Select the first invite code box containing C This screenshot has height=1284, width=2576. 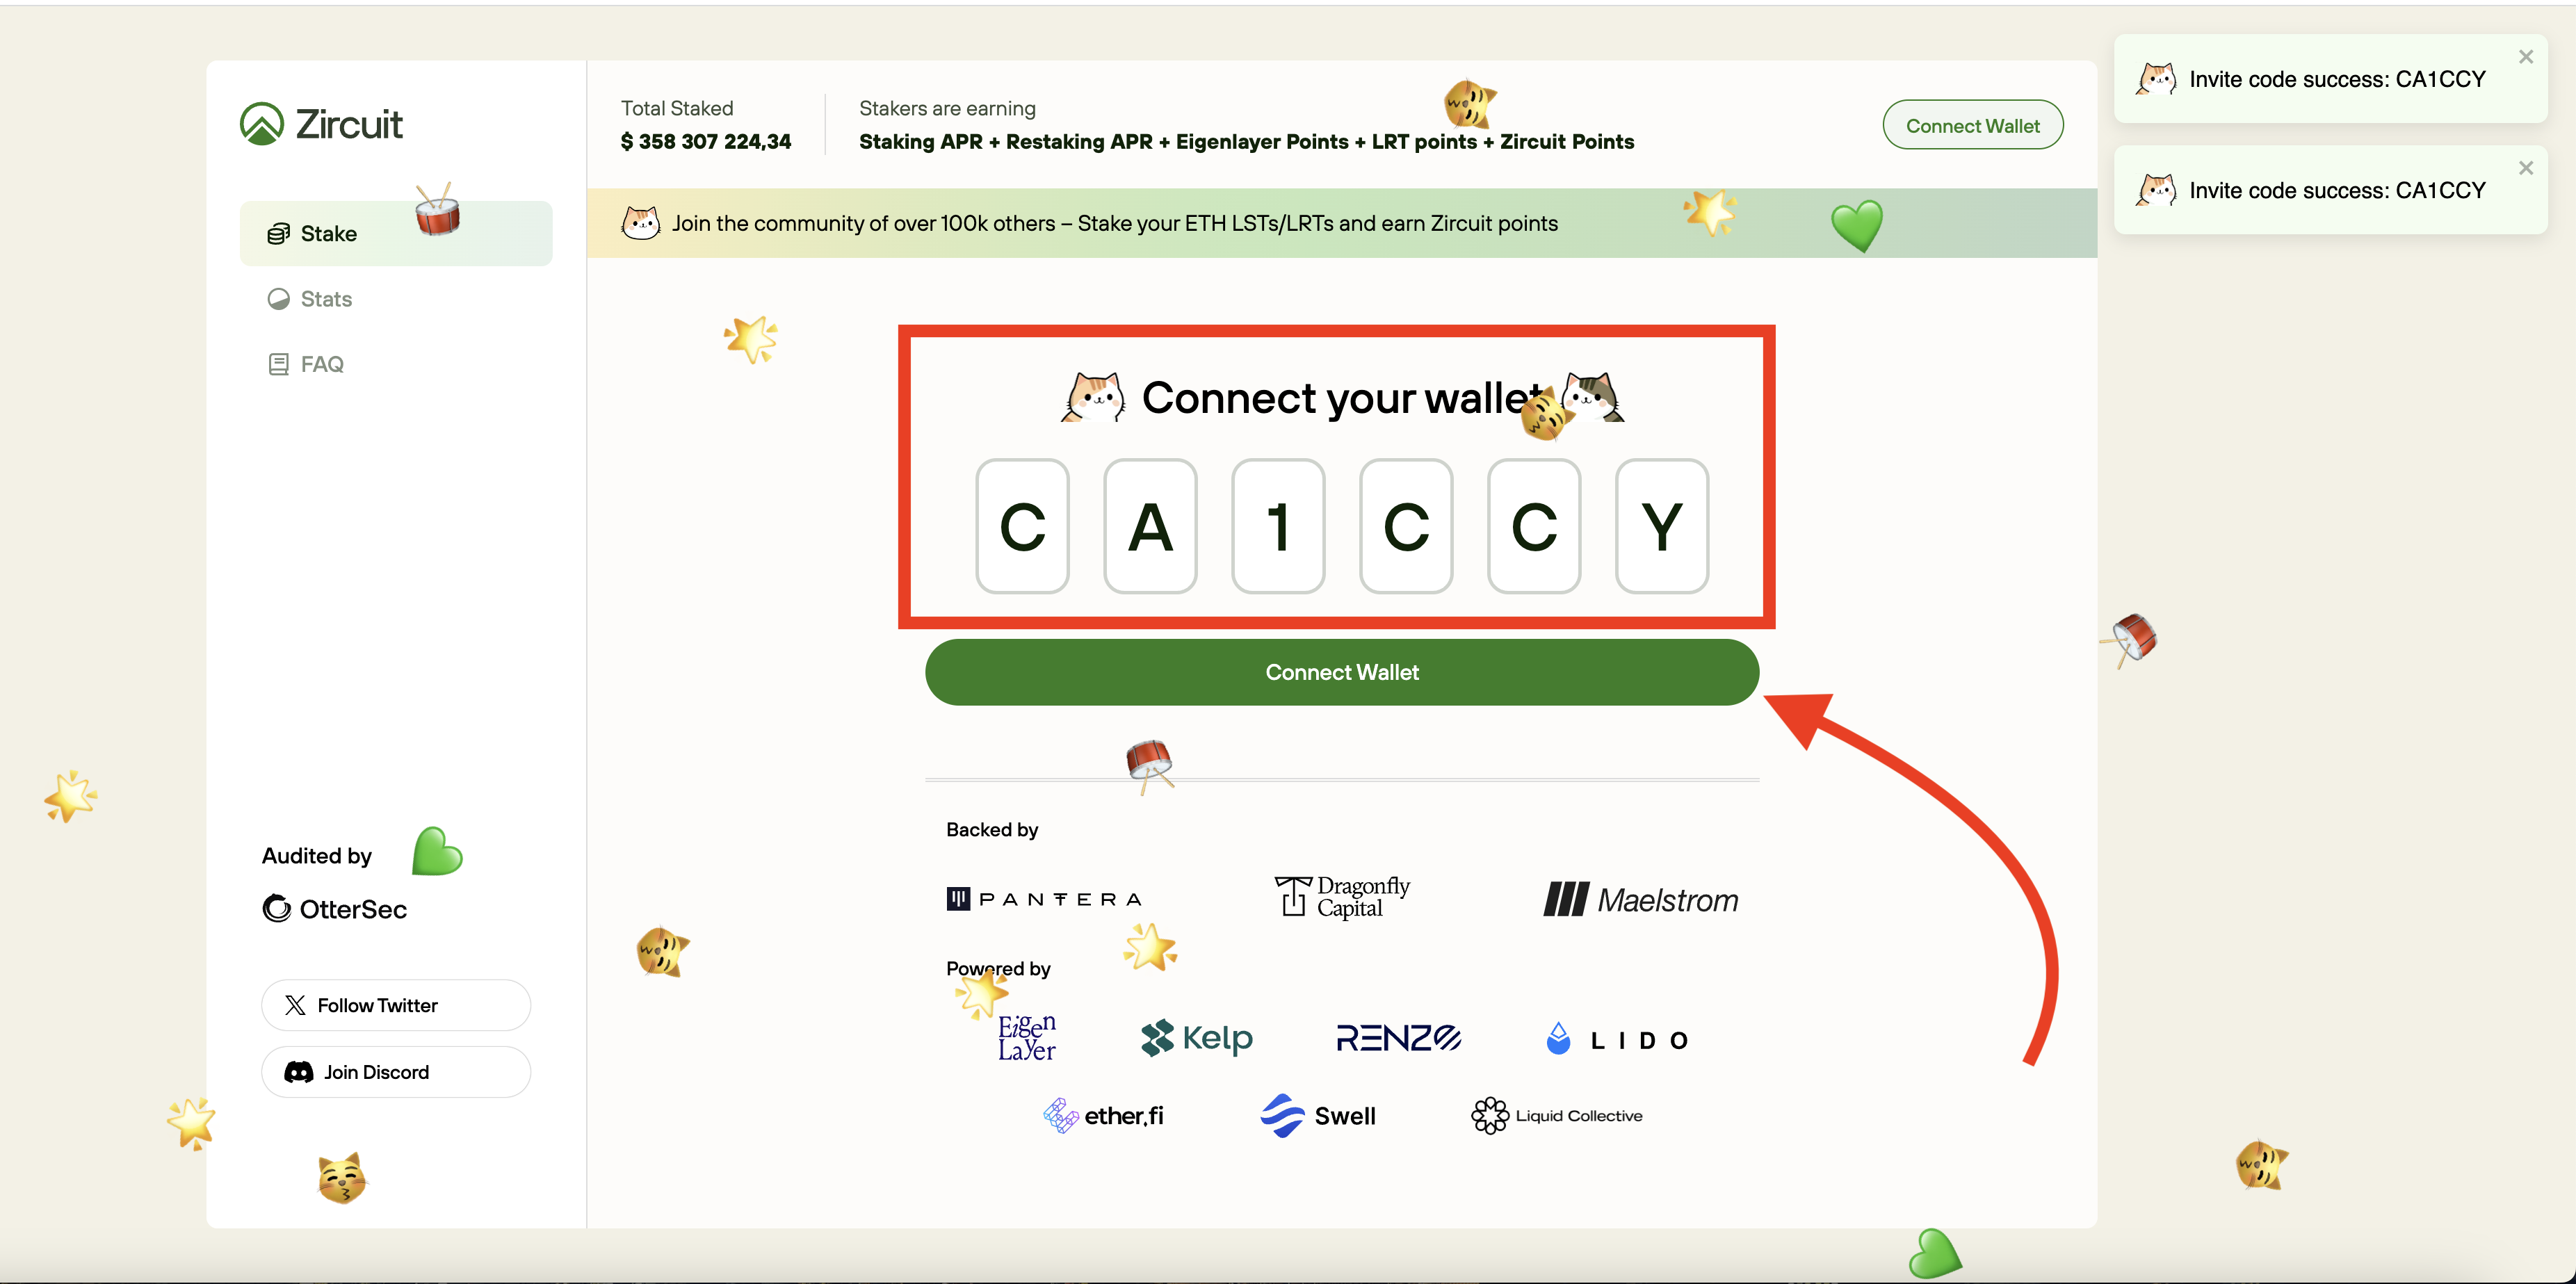[x=1022, y=526]
